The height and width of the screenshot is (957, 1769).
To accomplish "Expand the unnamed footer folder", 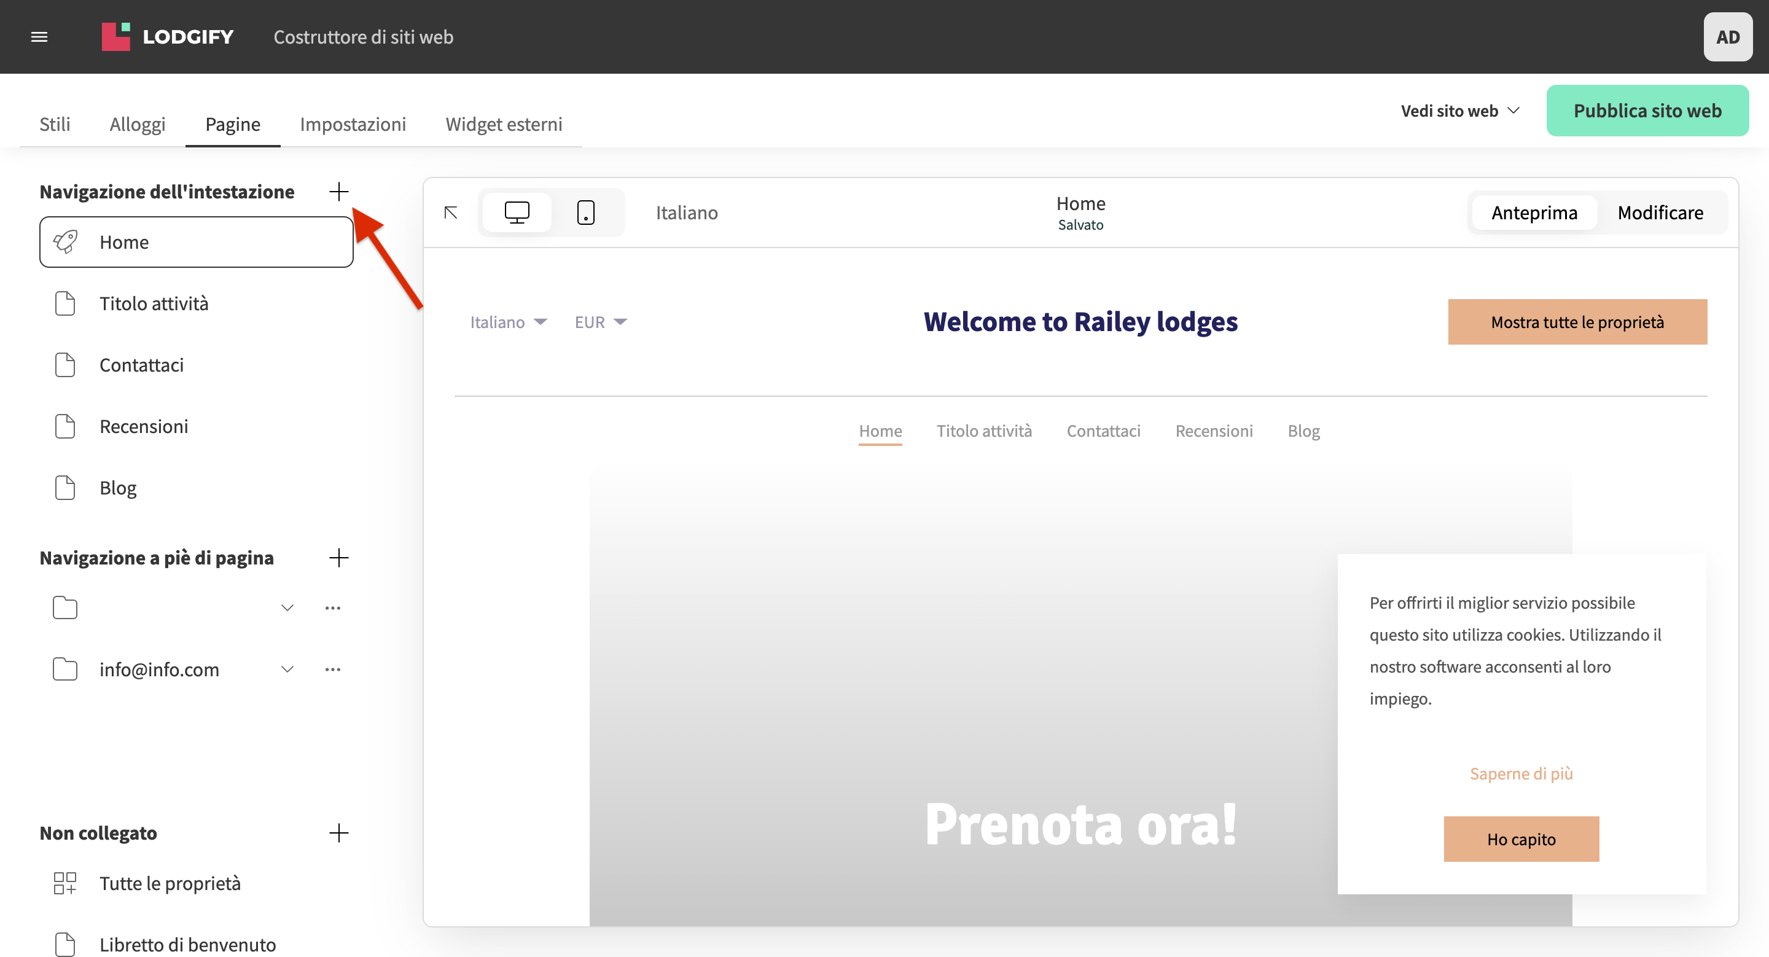I will pos(287,607).
